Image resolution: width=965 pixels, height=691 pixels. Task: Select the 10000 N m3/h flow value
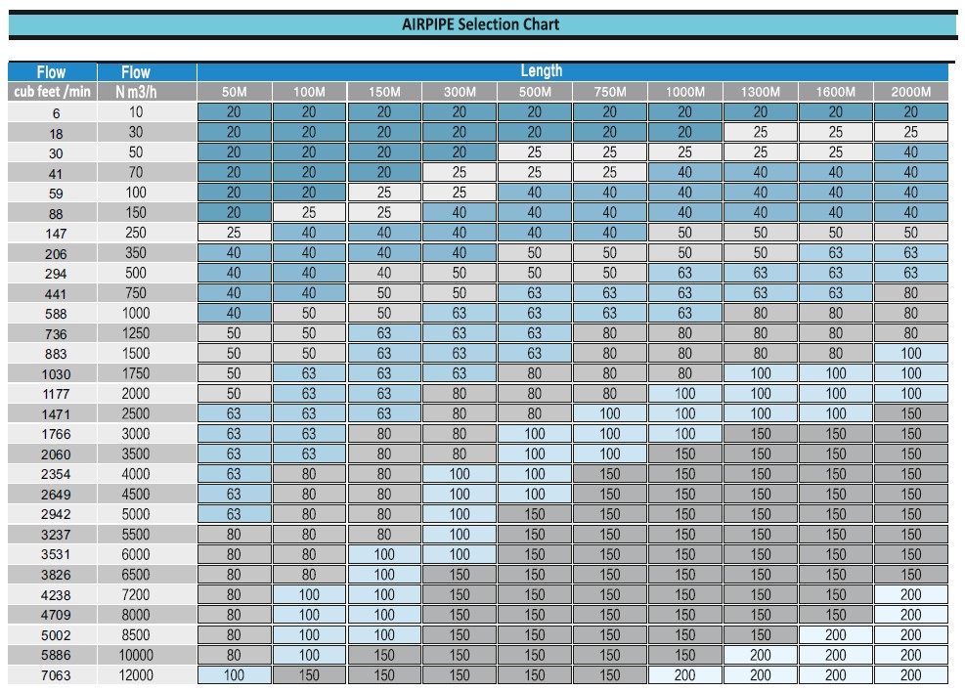[136, 655]
